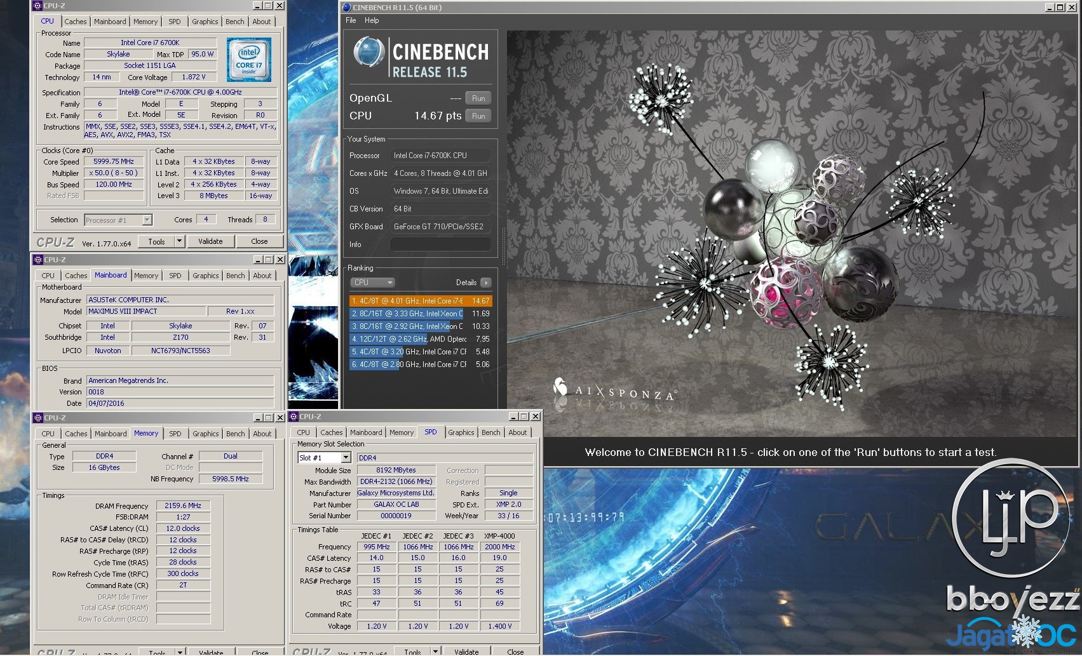The width and height of the screenshot is (1082, 656).
Task: Click the BIOS date 04/07/2016
Action: tap(180, 403)
